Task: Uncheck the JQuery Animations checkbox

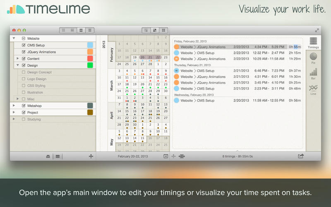Action: click(24, 52)
